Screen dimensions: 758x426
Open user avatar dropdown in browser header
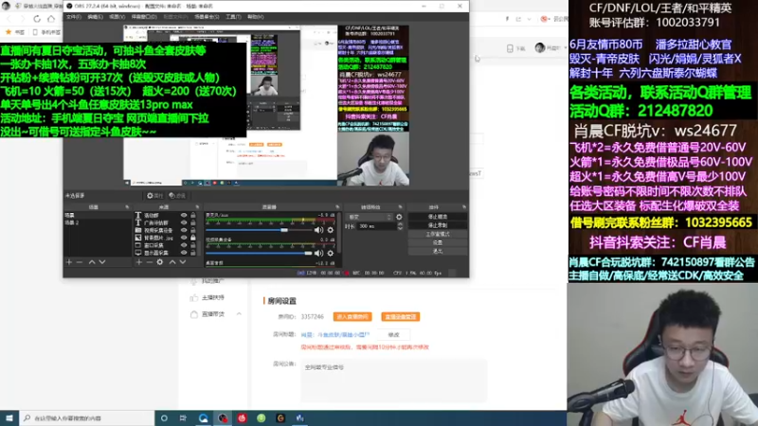pyautogui.click(x=550, y=48)
